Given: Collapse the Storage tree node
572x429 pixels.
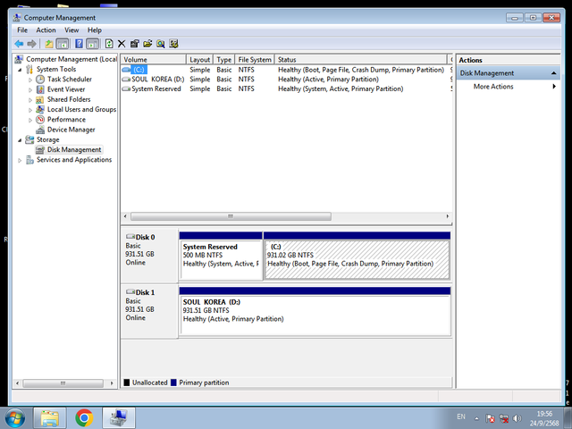Looking at the screenshot, I should coord(20,140).
